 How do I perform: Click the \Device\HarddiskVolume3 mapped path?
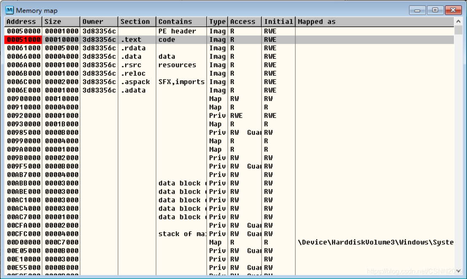[375, 242]
